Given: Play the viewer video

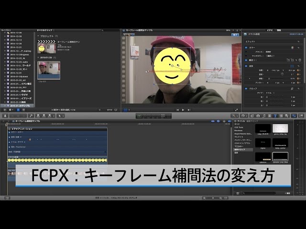Looking at the screenshot, I should coord(183,110).
